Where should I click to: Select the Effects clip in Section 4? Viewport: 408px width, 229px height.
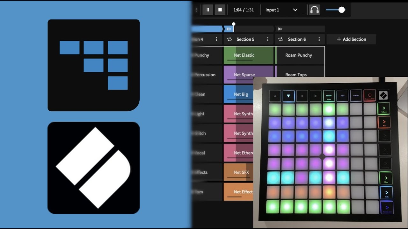coord(207,172)
